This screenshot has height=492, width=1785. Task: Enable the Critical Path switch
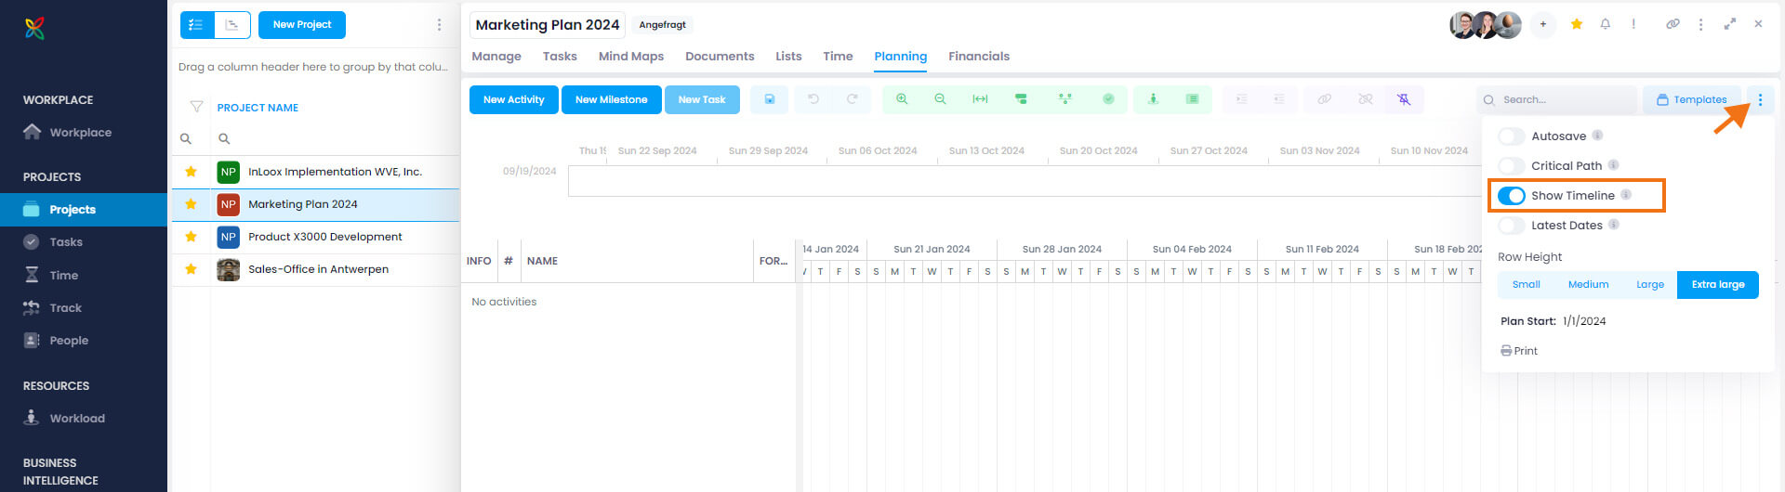pyautogui.click(x=1512, y=166)
